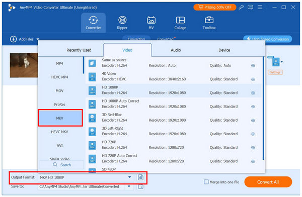302x197 pixels.
Task: Click the 3D Red-Blue preset icon
Action: click(92, 118)
